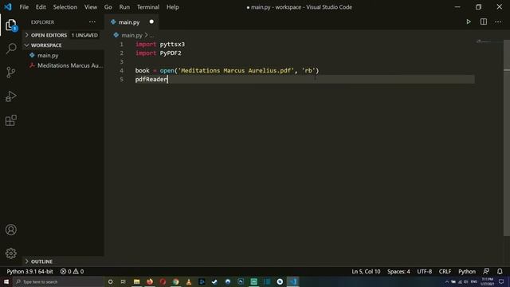Open editor More Actions ellipsis
Viewport: 510px width, 287px height.
tap(498, 22)
